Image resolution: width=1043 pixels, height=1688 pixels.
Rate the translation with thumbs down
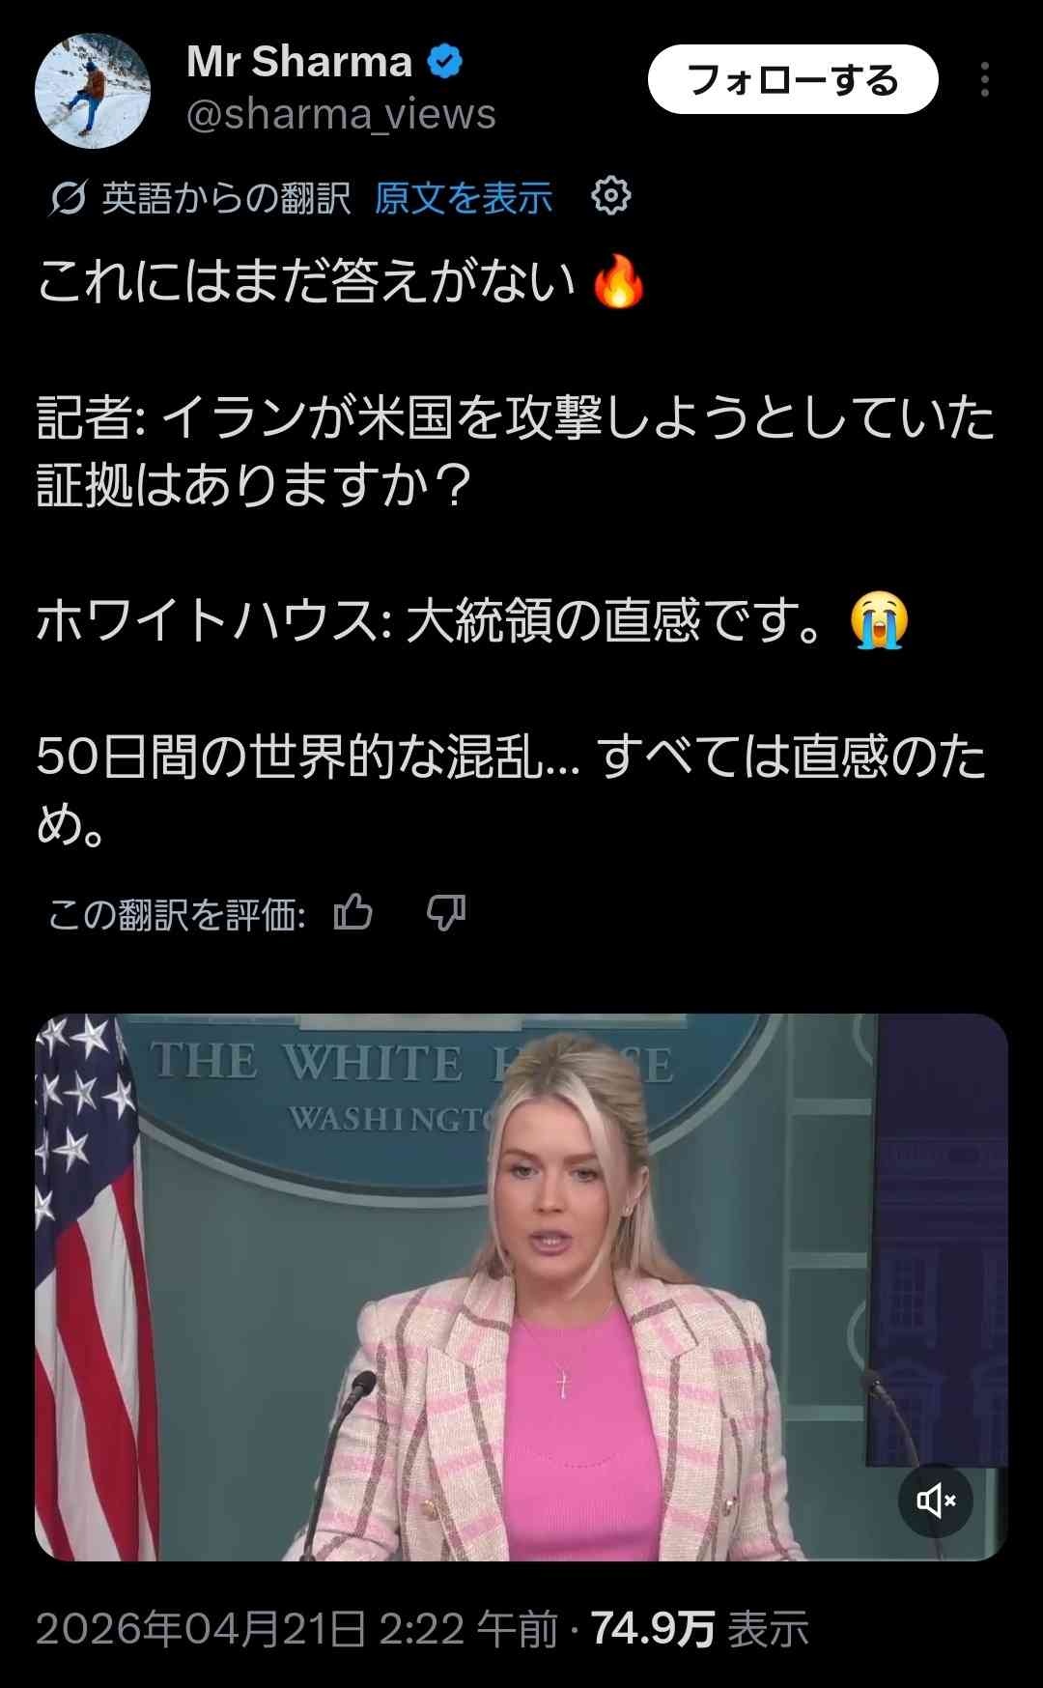click(446, 911)
